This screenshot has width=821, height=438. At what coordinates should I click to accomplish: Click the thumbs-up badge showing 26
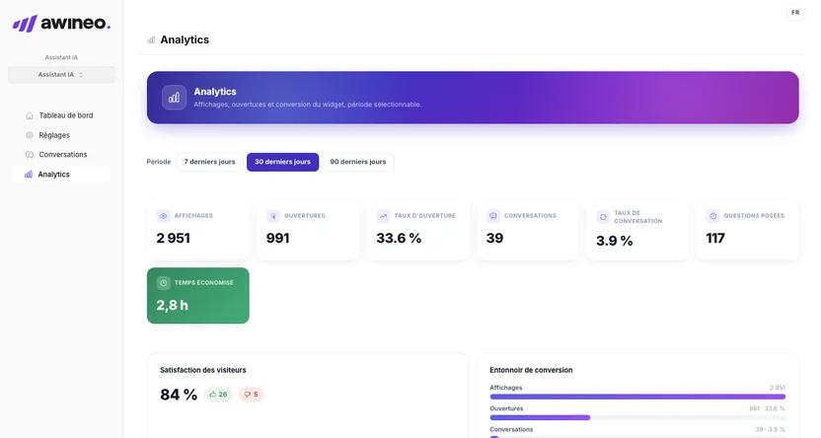[218, 395]
